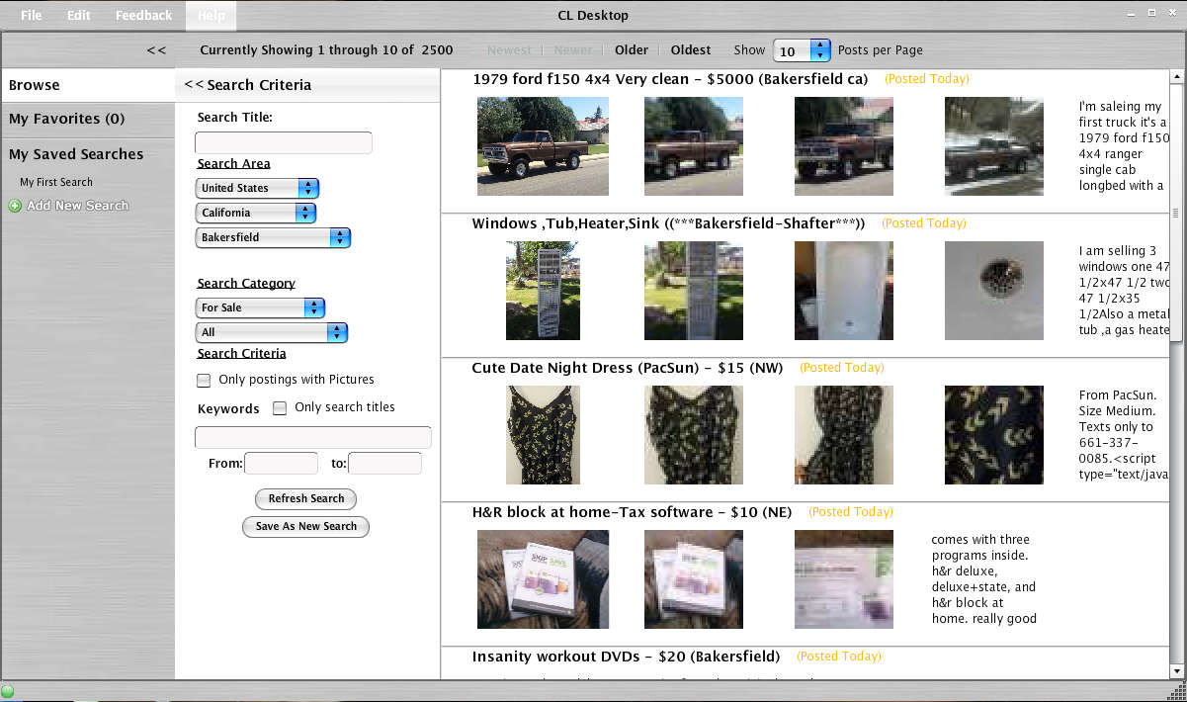Toggle Only search titles checkbox
Viewport: 1187px width, 702px height.
coord(280,407)
